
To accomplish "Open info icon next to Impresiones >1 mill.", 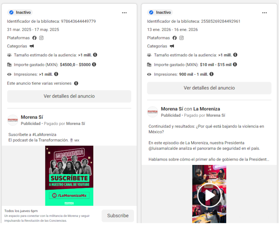I will 56,74.
